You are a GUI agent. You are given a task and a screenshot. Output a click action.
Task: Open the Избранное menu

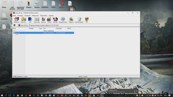(35, 16)
